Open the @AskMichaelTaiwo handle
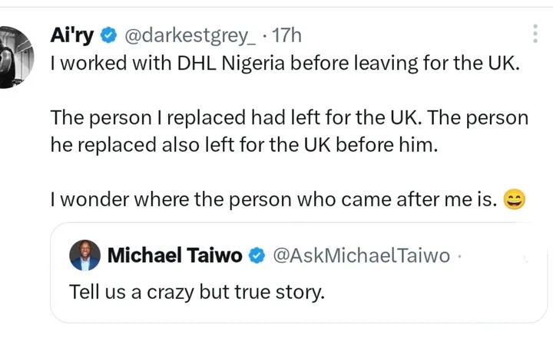553x338 pixels. pyautogui.click(x=361, y=255)
